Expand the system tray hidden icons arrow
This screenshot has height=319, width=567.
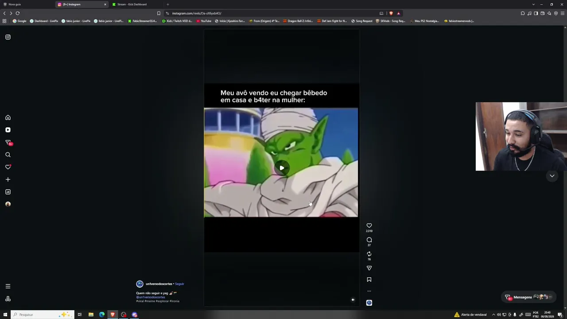(x=493, y=315)
